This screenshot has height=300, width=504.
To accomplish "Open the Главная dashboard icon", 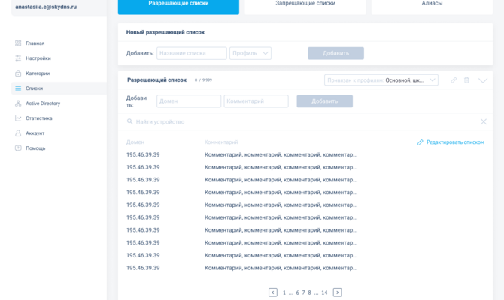I will click(x=18, y=43).
